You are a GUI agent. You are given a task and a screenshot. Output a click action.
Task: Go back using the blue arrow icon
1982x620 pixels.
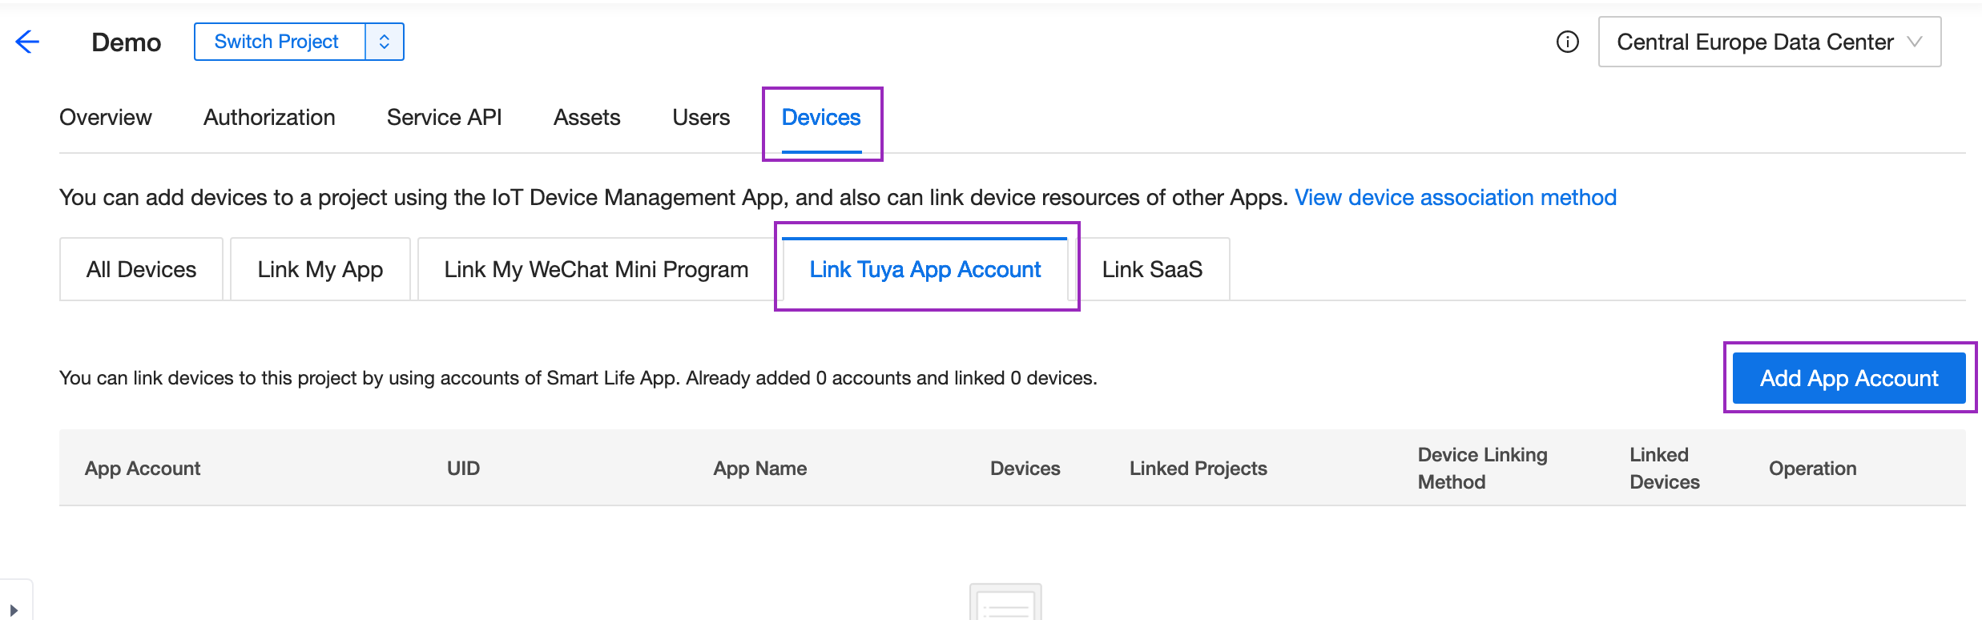point(27,42)
